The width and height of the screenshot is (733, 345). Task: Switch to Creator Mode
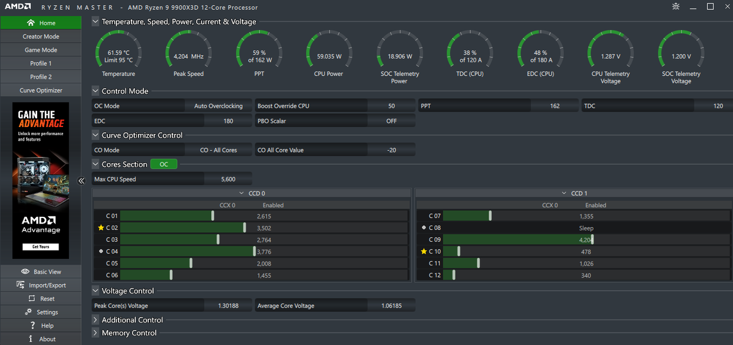tap(41, 37)
